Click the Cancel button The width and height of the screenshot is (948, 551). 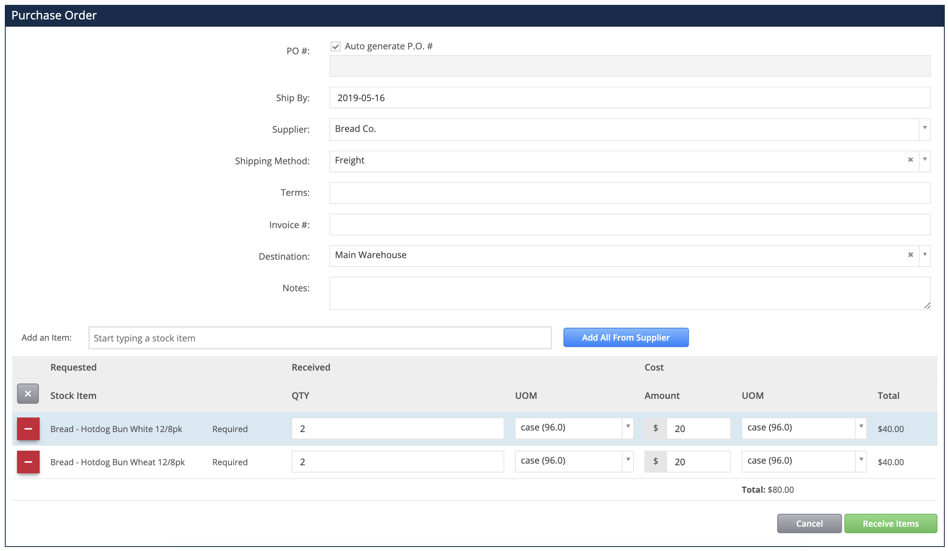(x=809, y=523)
